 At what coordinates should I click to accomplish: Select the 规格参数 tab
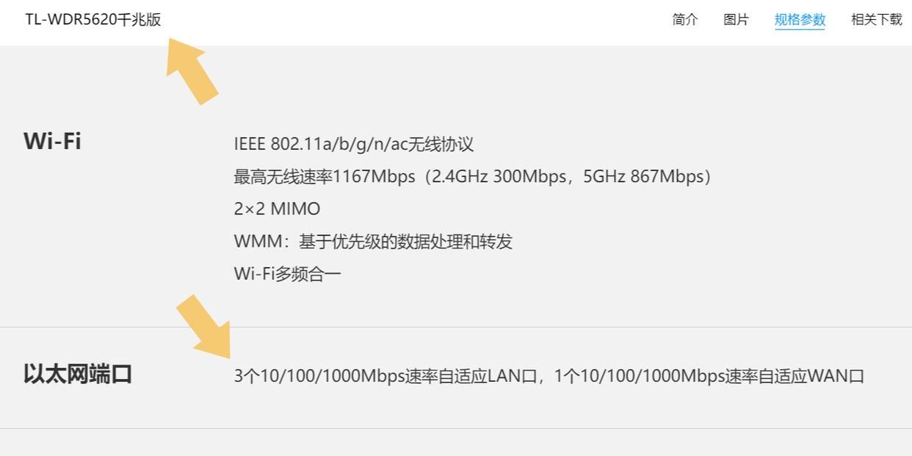click(x=800, y=20)
